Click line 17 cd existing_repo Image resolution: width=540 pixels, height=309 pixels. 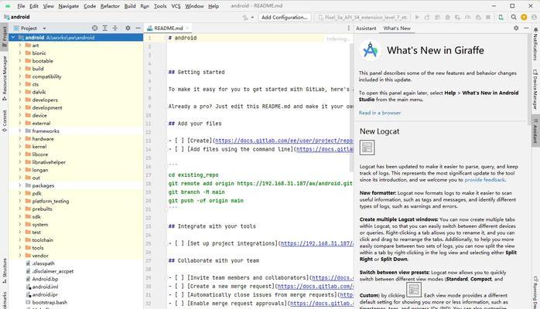click(x=193, y=175)
